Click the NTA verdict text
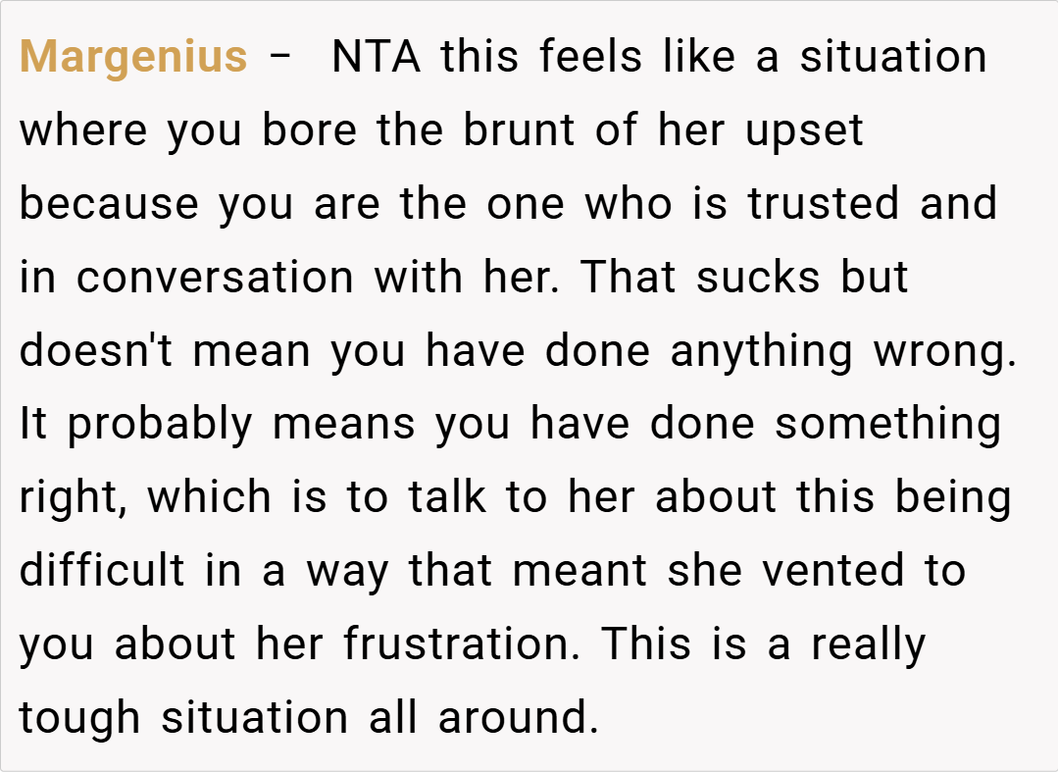Image resolution: width=1058 pixels, height=772 pixels. [376, 57]
